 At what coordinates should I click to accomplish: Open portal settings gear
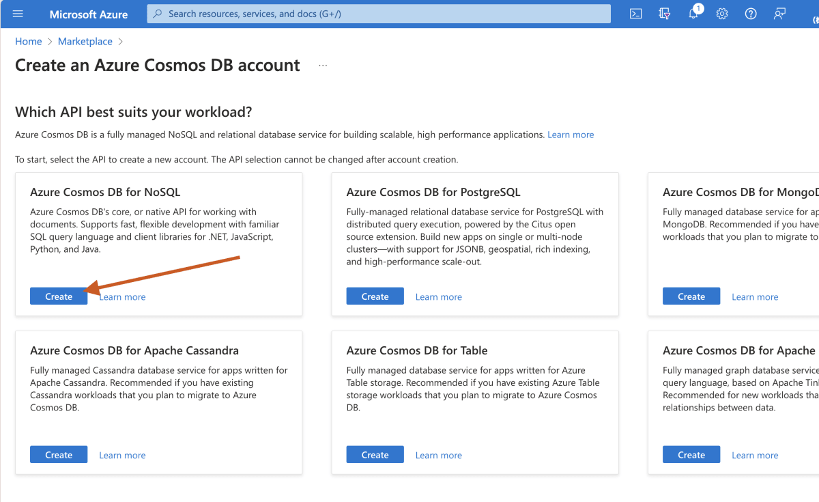pyautogui.click(x=722, y=14)
